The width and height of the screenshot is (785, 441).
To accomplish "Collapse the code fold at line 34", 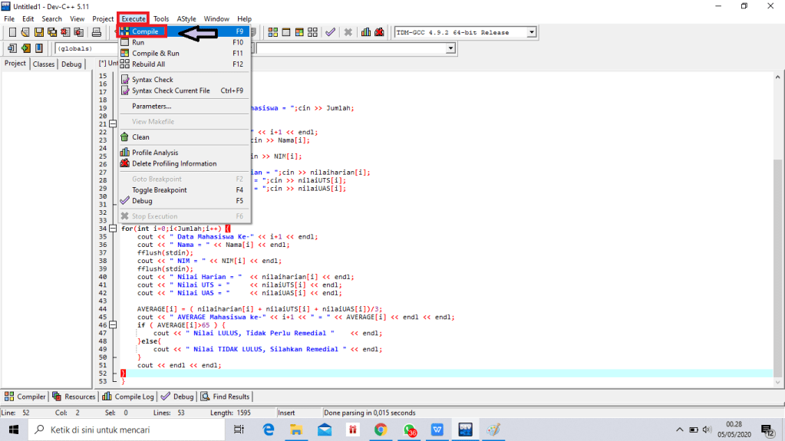I will pyautogui.click(x=113, y=229).
